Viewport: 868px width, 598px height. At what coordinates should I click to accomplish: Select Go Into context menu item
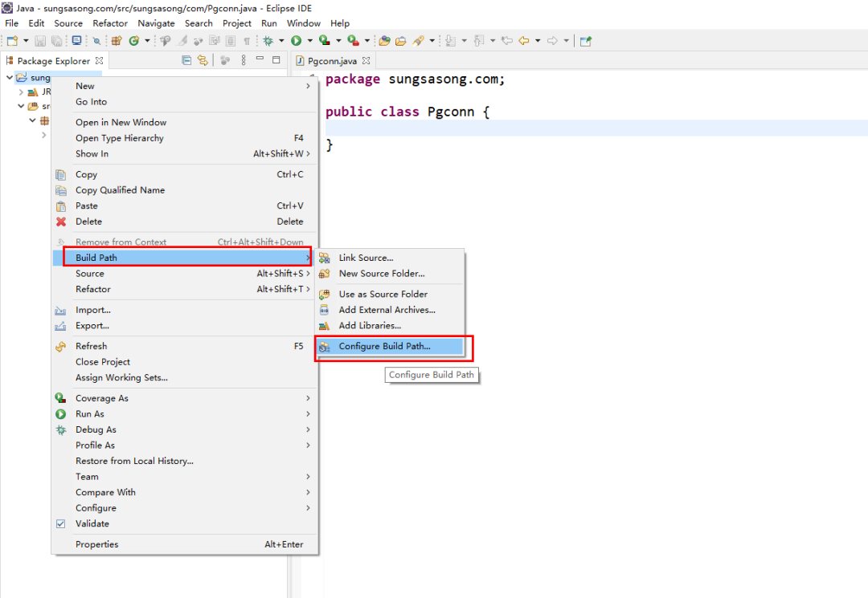click(185, 102)
